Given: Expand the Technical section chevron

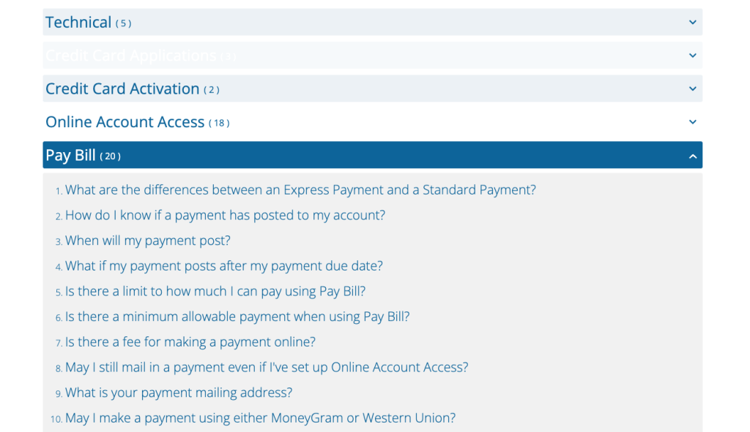Looking at the screenshot, I should [x=692, y=22].
